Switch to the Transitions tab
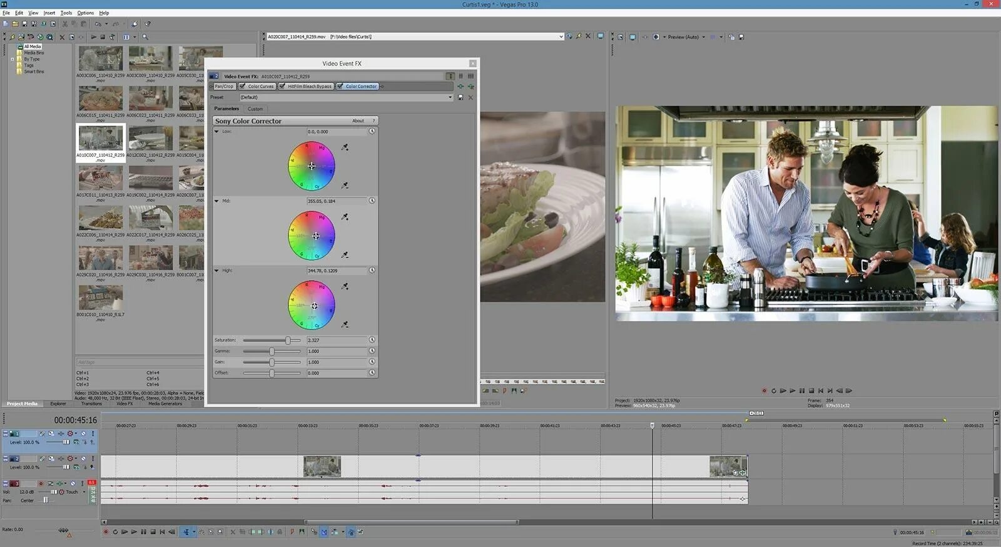Image resolution: width=1001 pixels, height=547 pixels. click(x=91, y=403)
